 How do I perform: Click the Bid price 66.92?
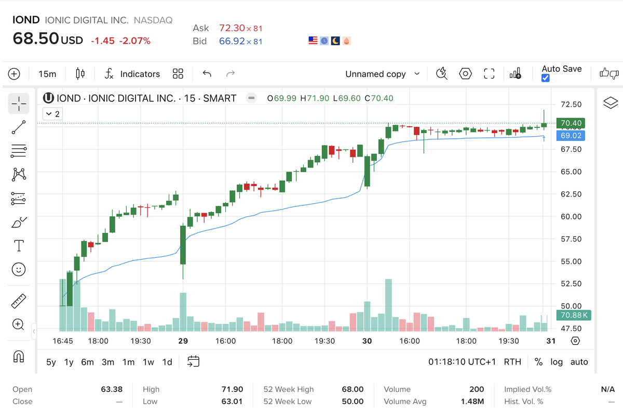(232, 41)
